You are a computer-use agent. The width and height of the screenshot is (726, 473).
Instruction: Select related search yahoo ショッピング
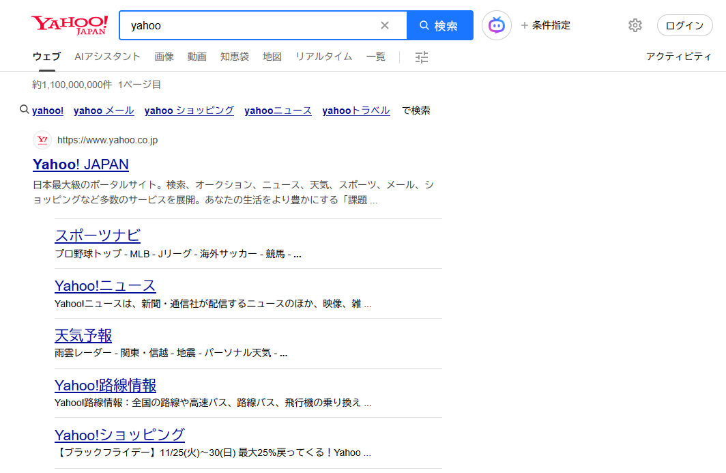pyautogui.click(x=189, y=111)
